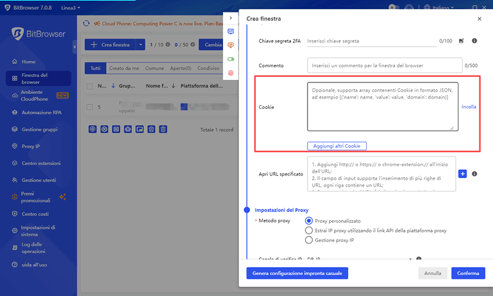Click the QR image upload icon for 2FA
493x296 pixels.
coord(461,41)
